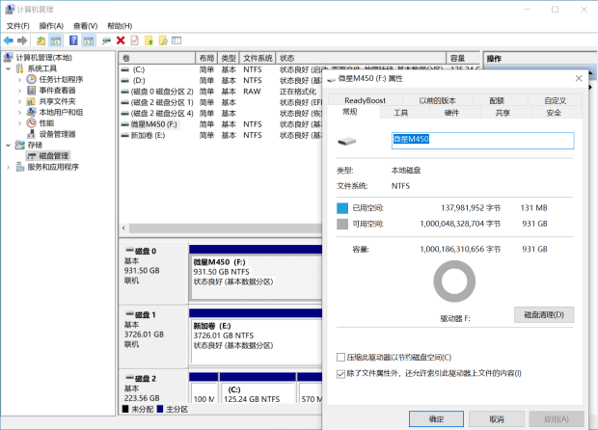
Task: Click the Show/Hide Action Pane icon
Action: tap(89, 40)
